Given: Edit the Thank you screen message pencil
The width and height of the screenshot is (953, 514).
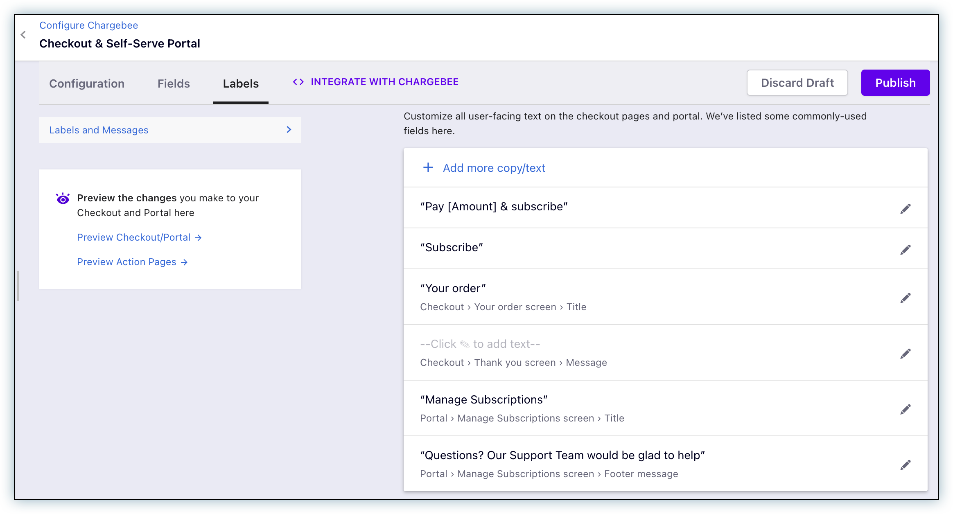Looking at the screenshot, I should pos(905,354).
